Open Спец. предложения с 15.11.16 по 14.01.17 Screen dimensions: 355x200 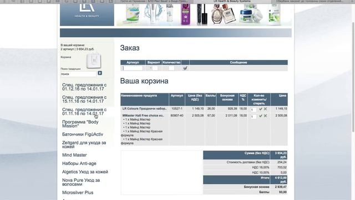[x=84, y=99]
